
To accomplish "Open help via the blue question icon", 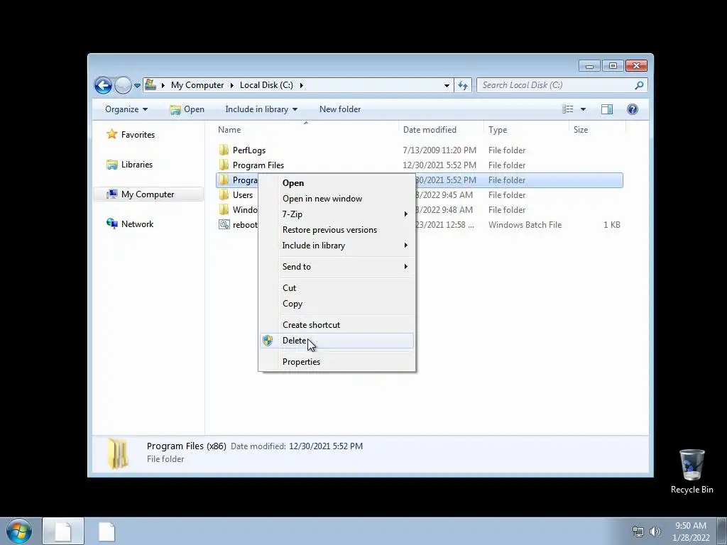I will [633, 109].
